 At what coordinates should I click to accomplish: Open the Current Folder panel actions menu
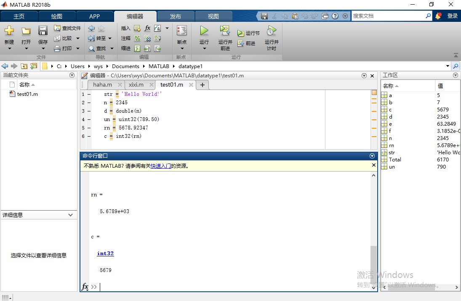(x=72, y=76)
